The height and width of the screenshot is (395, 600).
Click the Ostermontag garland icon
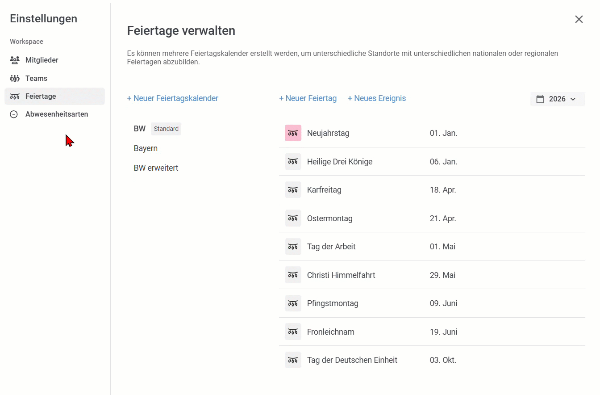(x=293, y=219)
